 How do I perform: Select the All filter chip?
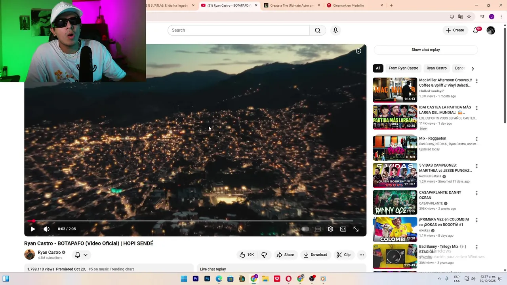[378, 68]
